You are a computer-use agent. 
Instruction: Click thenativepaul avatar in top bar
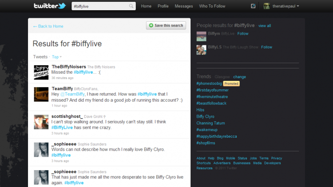267,6
